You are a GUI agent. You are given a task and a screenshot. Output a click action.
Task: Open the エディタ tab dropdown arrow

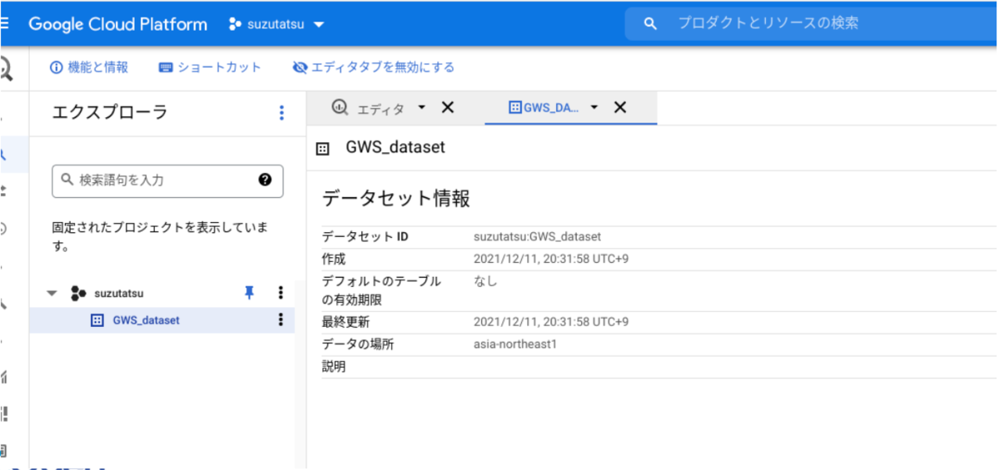421,107
